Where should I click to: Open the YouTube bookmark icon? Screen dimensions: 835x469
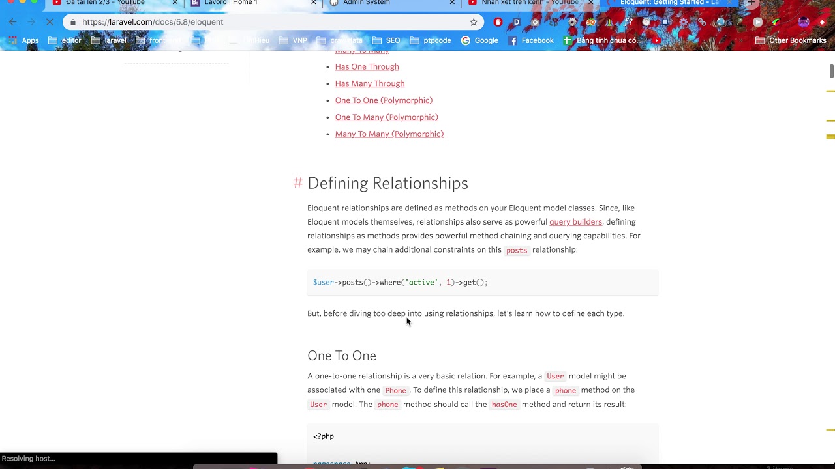coord(656,40)
